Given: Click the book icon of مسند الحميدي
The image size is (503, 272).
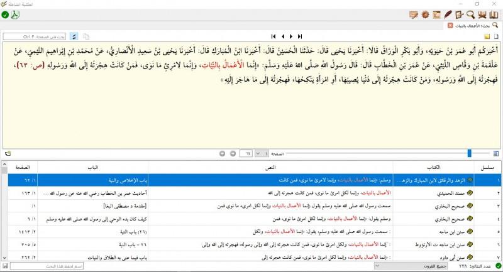Looking at the screenshot, I should 470,193.
